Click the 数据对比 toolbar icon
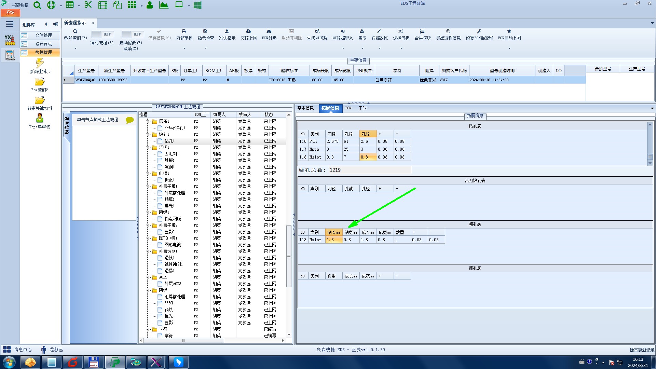The height and width of the screenshot is (369, 656). (379, 31)
